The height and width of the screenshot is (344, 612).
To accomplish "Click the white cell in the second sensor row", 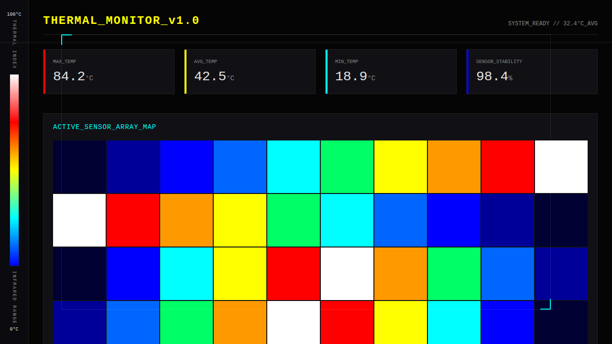I will coord(79,220).
